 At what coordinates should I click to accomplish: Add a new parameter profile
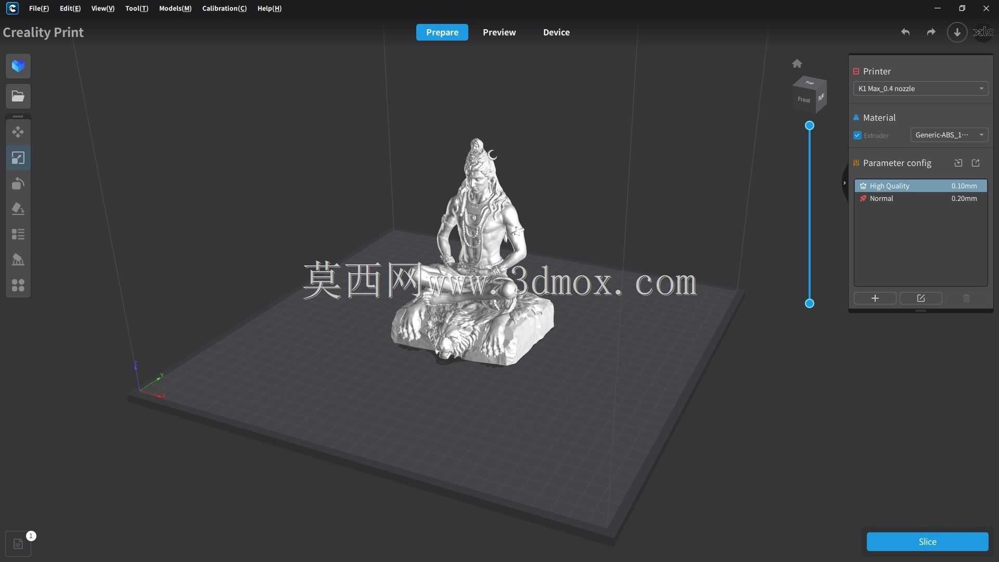(875, 298)
